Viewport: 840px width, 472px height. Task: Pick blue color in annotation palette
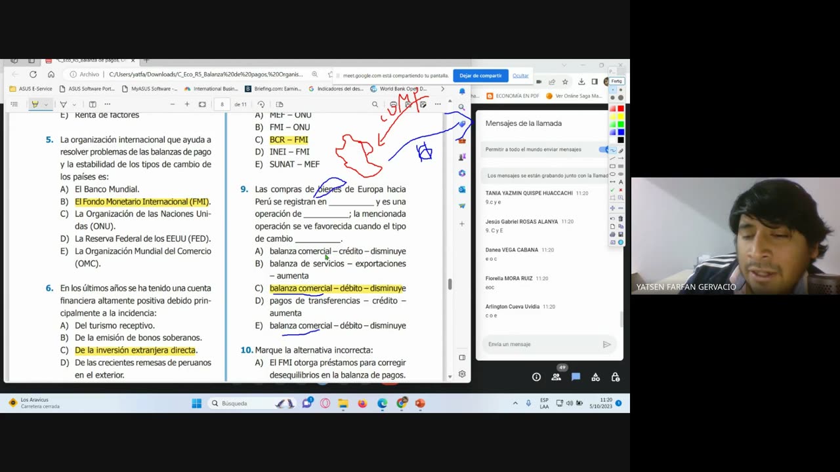tap(621, 132)
